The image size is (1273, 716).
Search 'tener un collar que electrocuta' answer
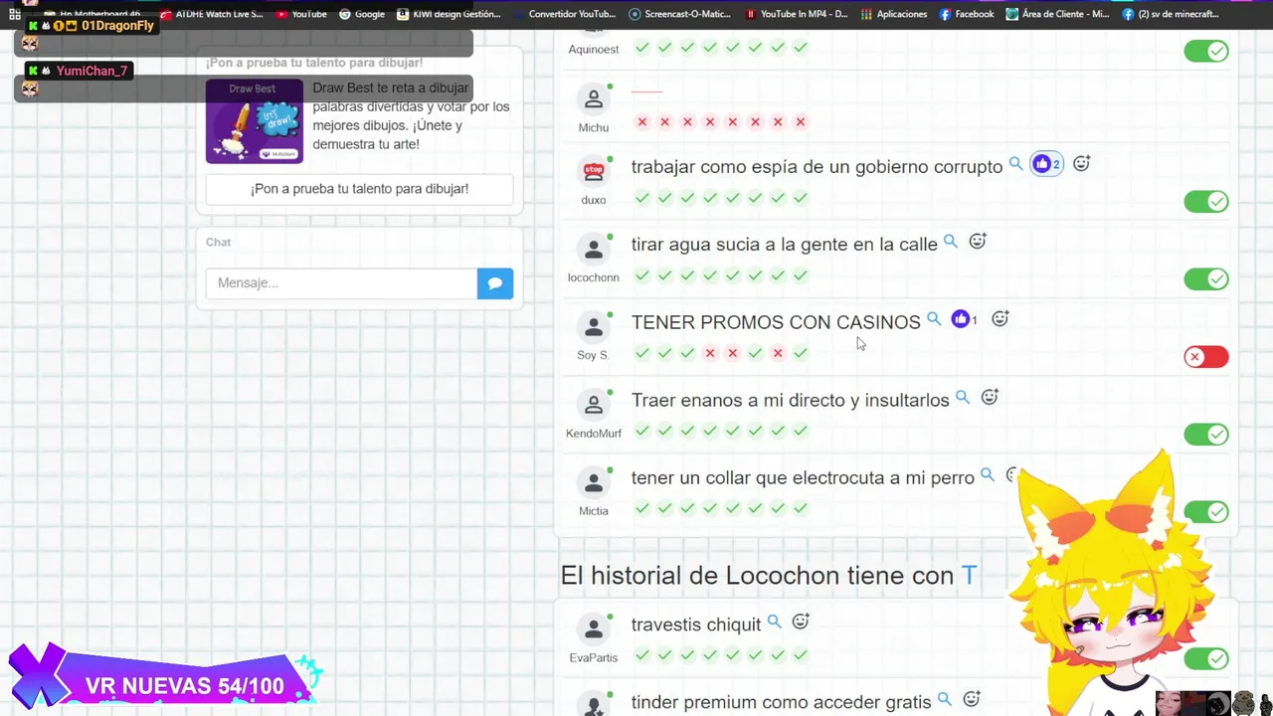click(x=987, y=475)
